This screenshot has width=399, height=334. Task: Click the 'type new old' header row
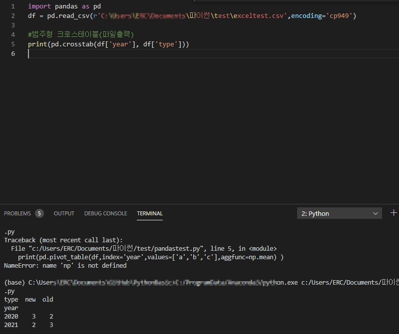coord(28,300)
